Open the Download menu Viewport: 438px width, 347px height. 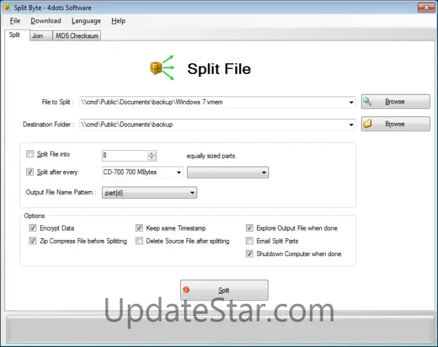point(46,21)
